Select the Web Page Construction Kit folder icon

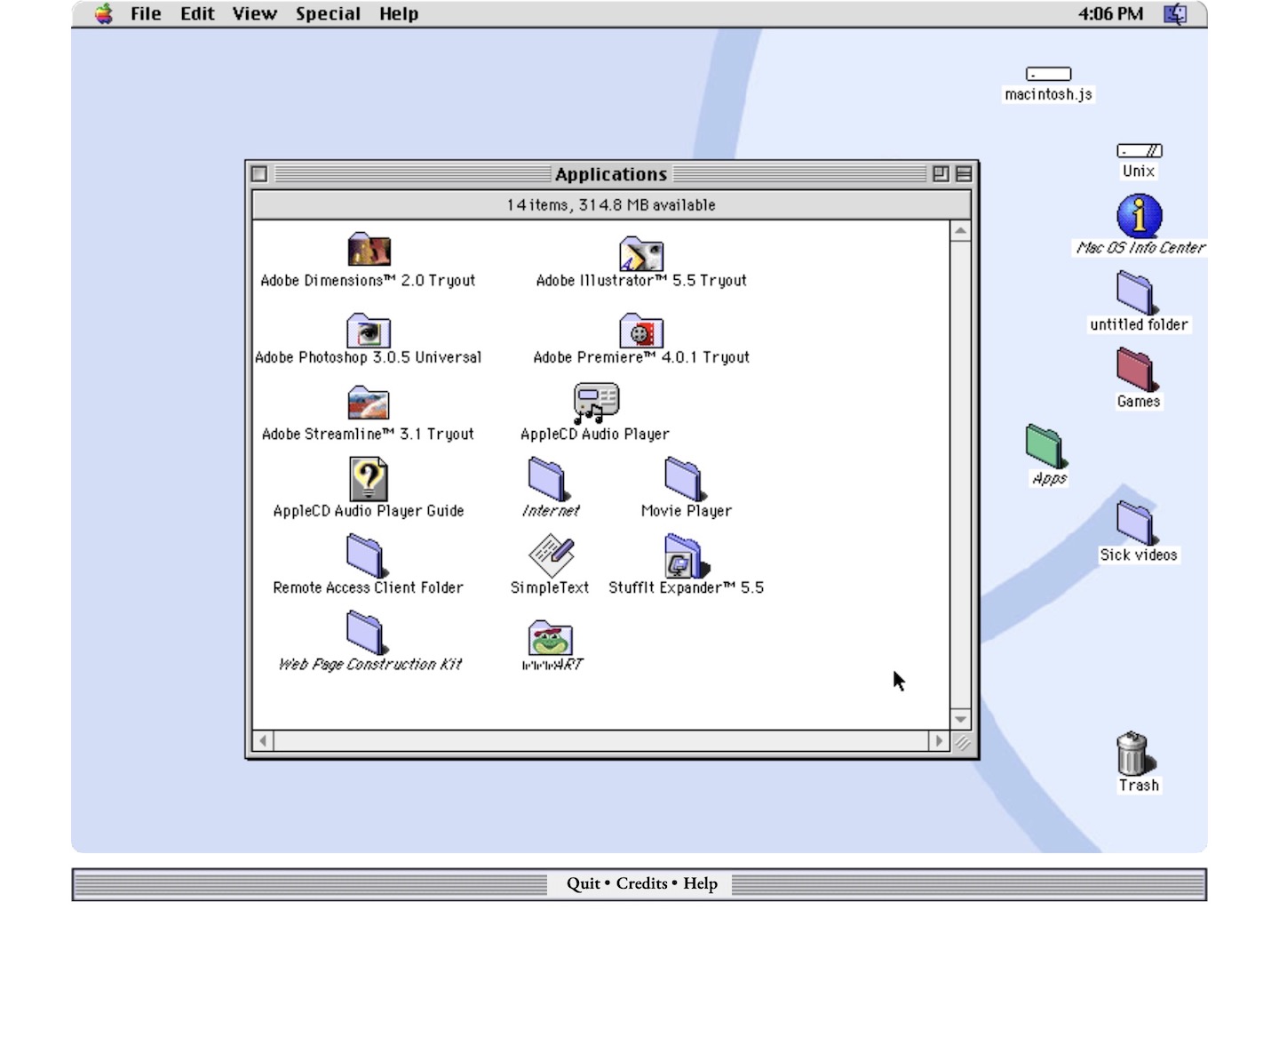coord(366,633)
